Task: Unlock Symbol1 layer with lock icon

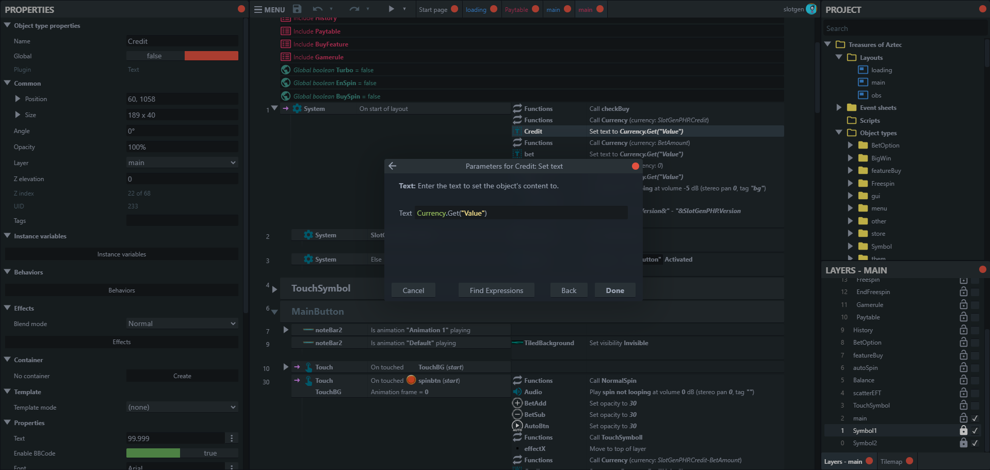Action: click(963, 430)
